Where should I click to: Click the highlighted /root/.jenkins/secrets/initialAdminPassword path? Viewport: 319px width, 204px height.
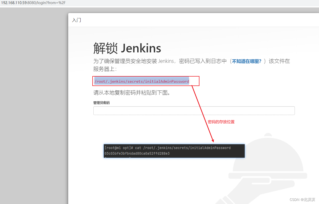(x=142, y=81)
